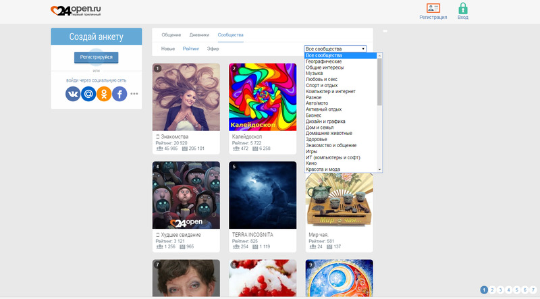
Task: Click members icon under Знакомства card
Action: (x=159, y=148)
